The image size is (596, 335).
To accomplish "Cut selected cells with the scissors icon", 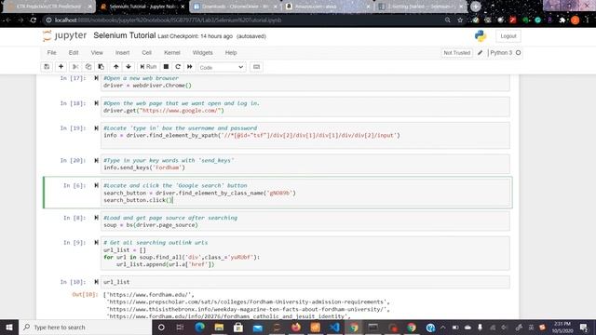I will tap(75, 67).
